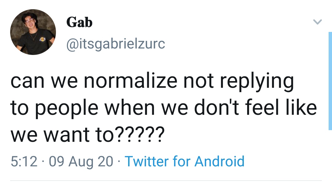Open the Twitter for Android source link
Viewport: 332px width, 182px height.
coord(184,161)
